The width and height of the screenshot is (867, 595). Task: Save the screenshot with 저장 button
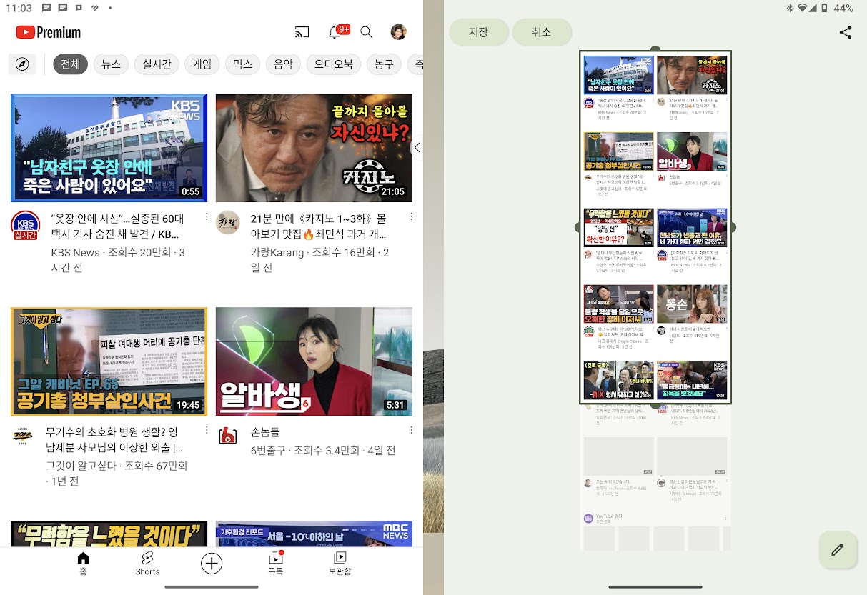click(479, 32)
